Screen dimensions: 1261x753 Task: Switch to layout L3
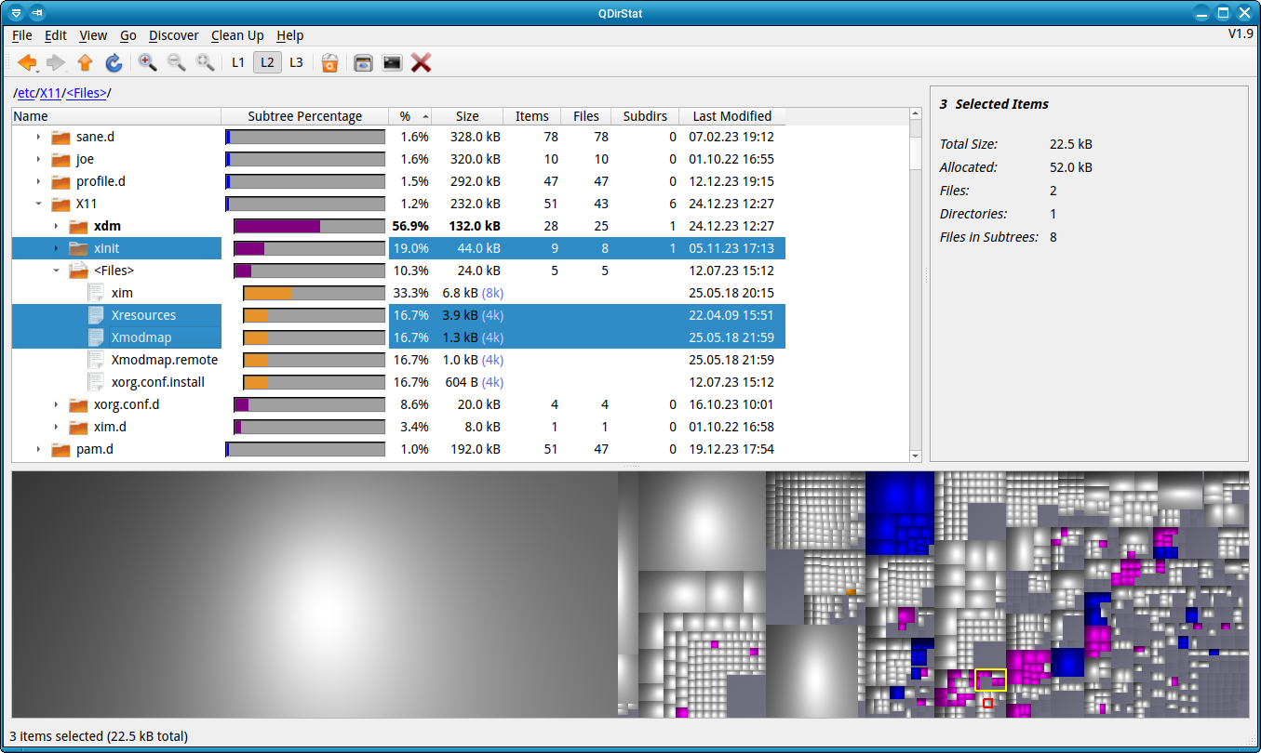(296, 62)
